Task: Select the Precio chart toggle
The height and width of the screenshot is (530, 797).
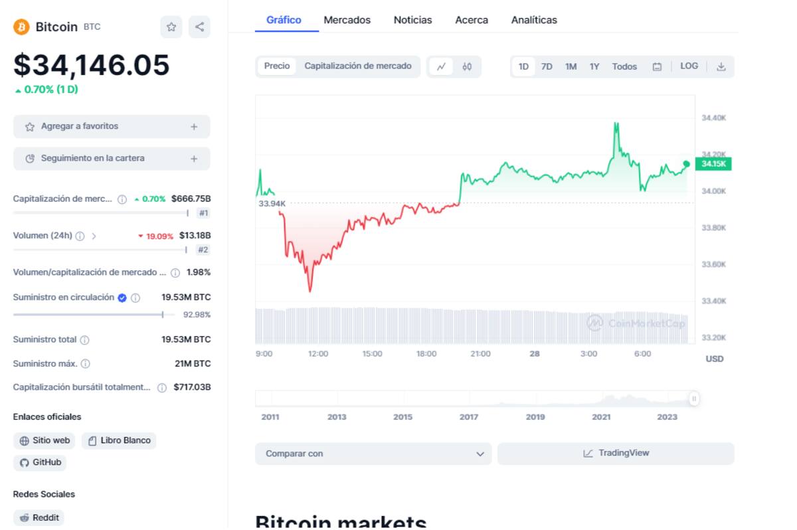Action: 277,66
